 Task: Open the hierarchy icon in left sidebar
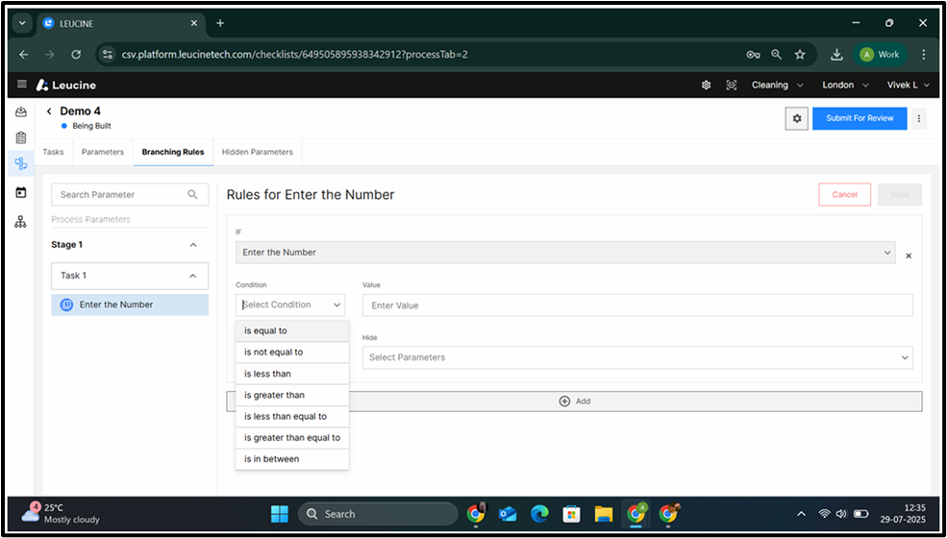click(x=21, y=222)
